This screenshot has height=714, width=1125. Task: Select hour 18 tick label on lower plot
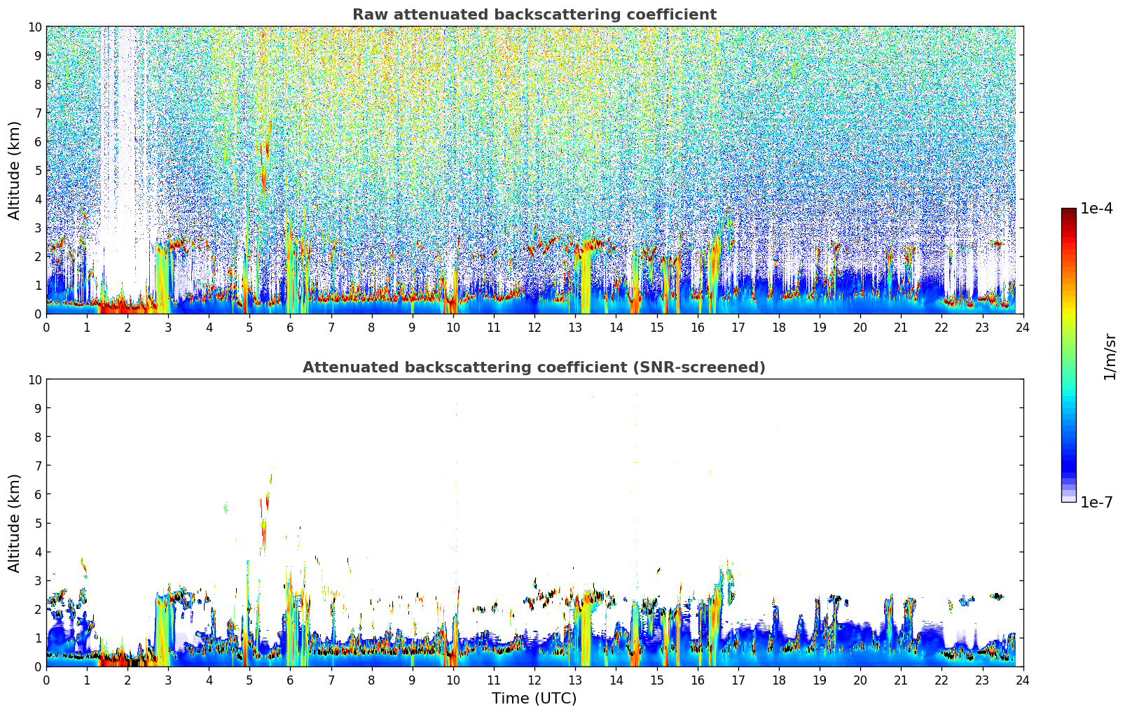click(778, 680)
